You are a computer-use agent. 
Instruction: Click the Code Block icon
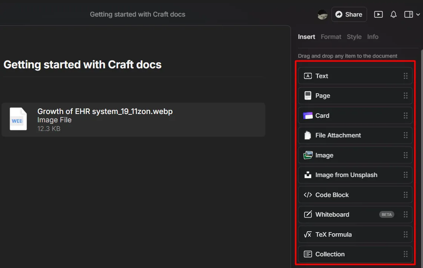(x=308, y=195)
